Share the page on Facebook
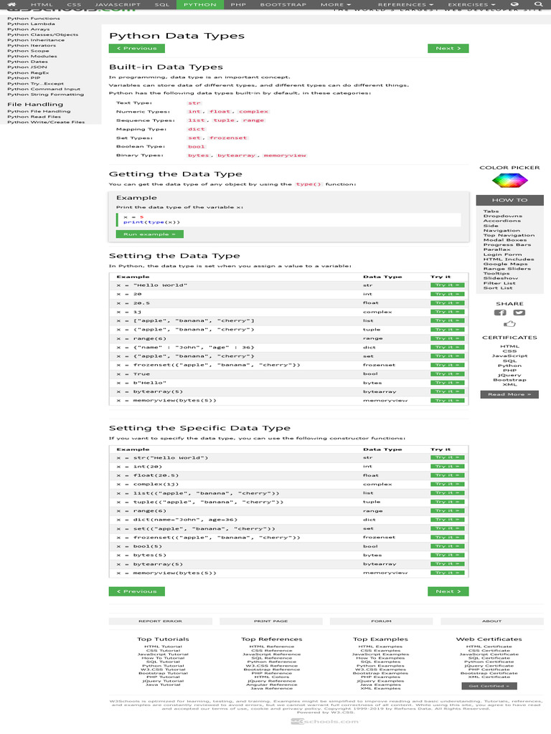The image size is (551, 734). 500,313
